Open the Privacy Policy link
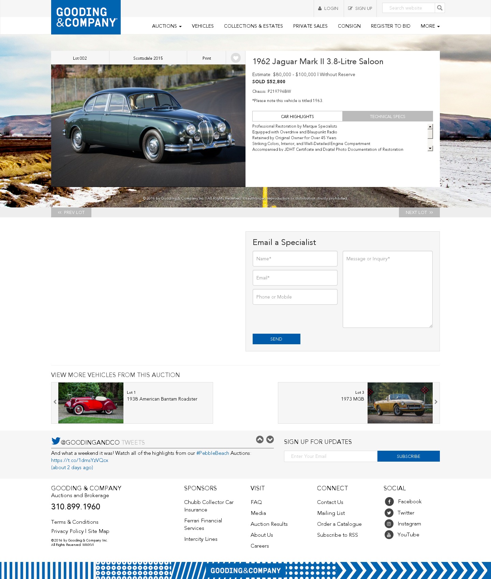Screen dimensions: 491x579 click(68, 531)
